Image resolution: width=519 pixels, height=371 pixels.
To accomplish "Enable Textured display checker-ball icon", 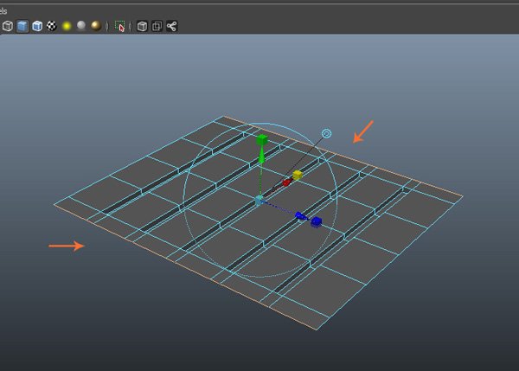I will tap(51, 26).
